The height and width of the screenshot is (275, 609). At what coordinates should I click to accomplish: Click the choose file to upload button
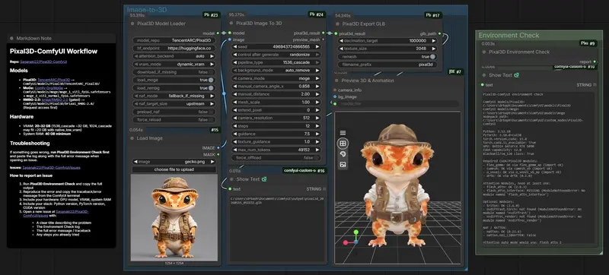coord(174,169)
